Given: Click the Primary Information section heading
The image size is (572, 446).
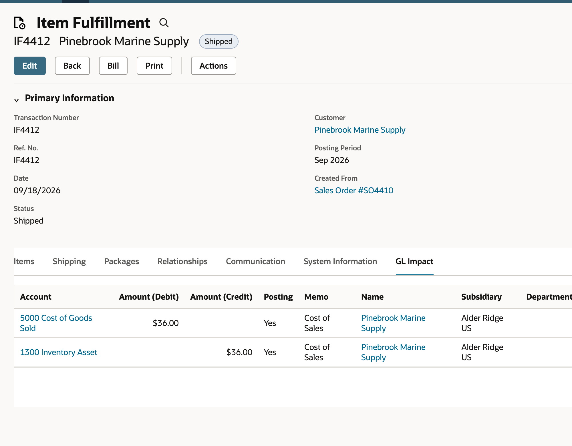Looking at the screenshot, I should tap(69, 98).
